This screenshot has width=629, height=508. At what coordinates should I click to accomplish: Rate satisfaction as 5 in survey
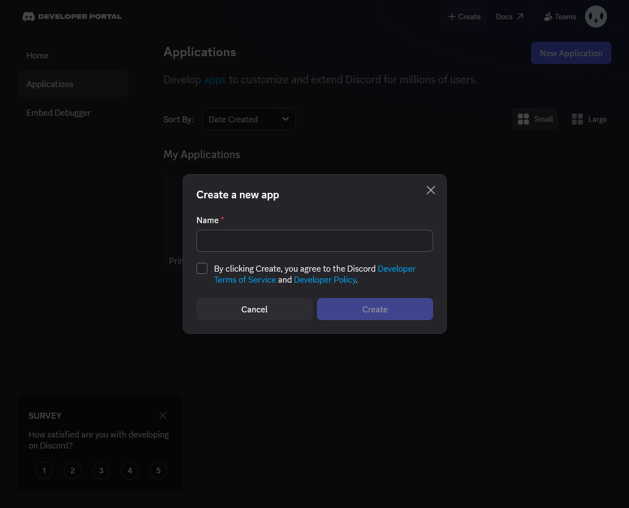coord(158,471)
